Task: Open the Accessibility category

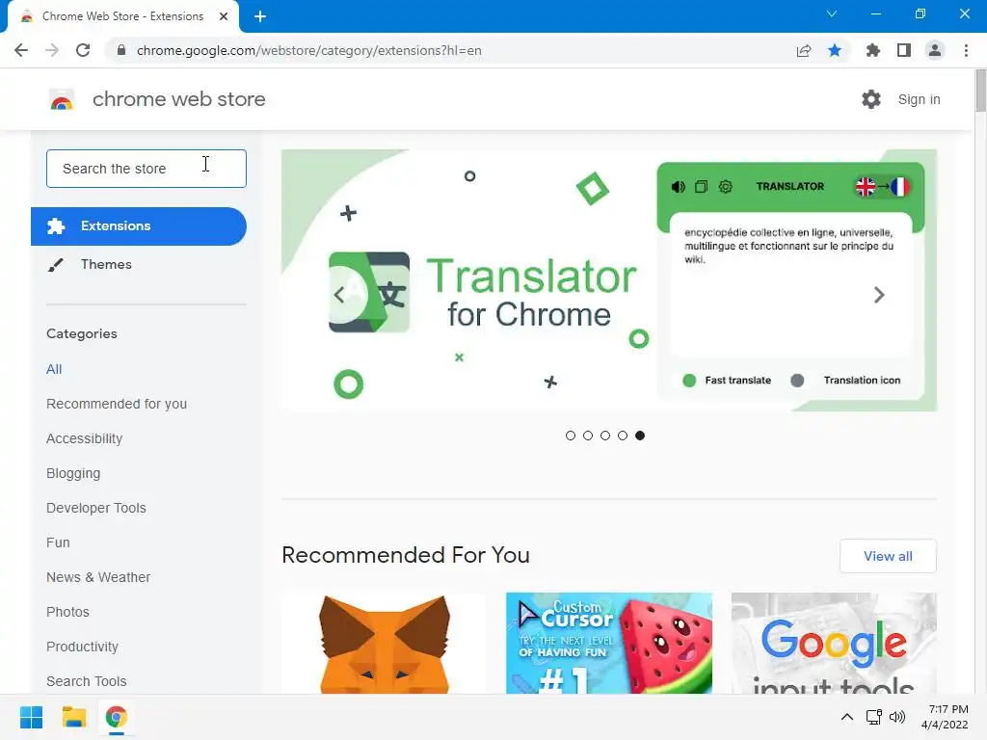Action: [85, 438]
